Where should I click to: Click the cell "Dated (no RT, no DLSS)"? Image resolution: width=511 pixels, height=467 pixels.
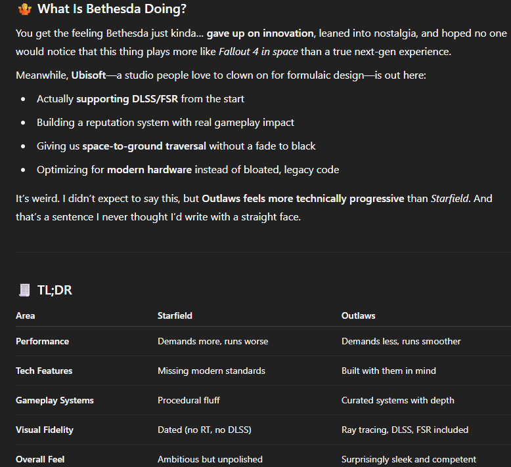pos(205,430)
